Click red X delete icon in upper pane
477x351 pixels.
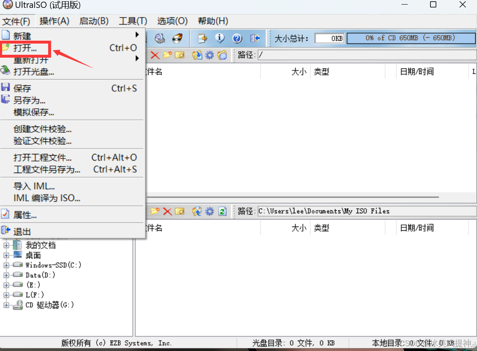(x=155, y=55)
